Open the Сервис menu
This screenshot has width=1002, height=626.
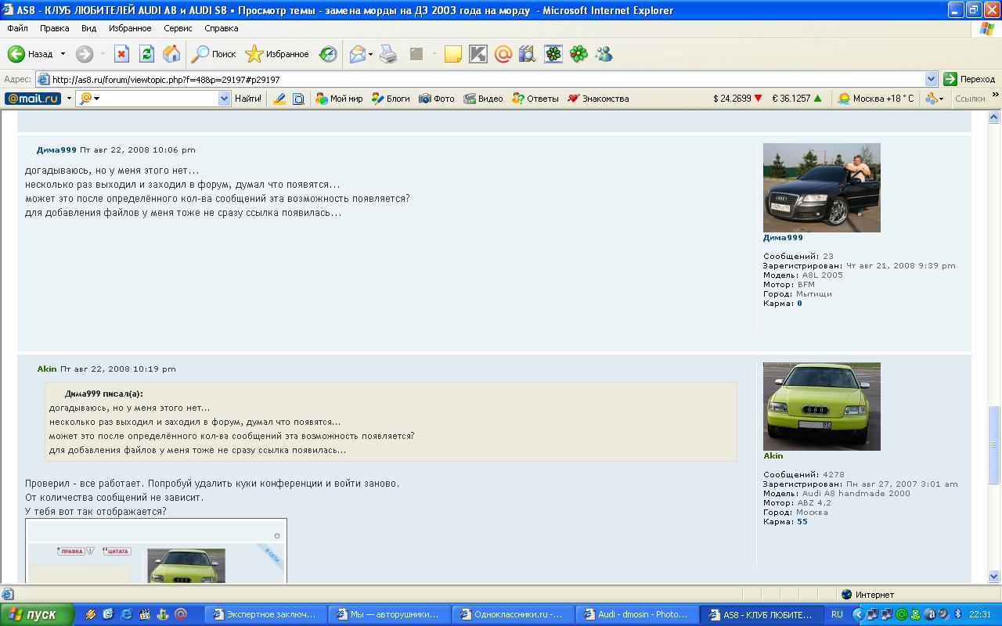click(178, 28)
